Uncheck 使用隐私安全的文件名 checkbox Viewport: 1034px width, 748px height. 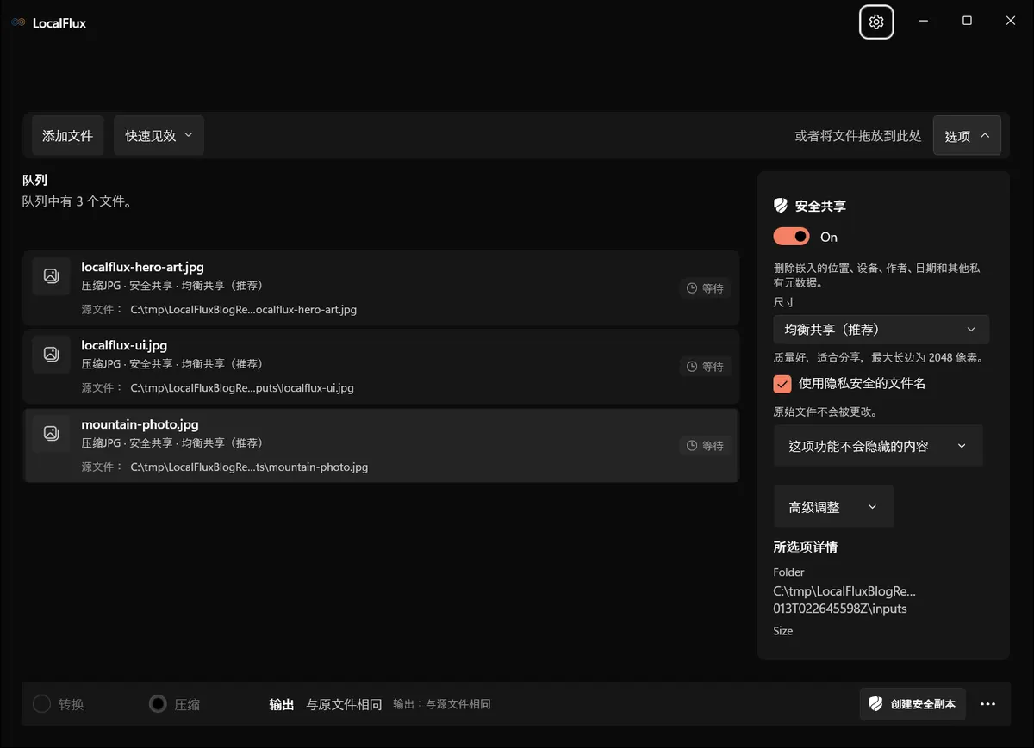[x=782, y=384]
